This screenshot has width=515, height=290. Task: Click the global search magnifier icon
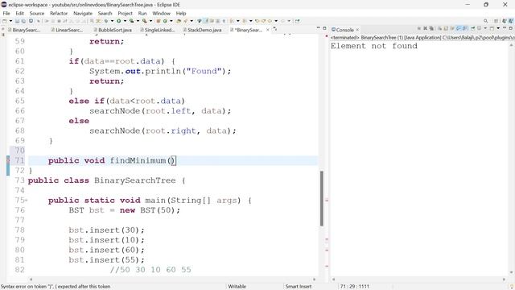[486, 21]
